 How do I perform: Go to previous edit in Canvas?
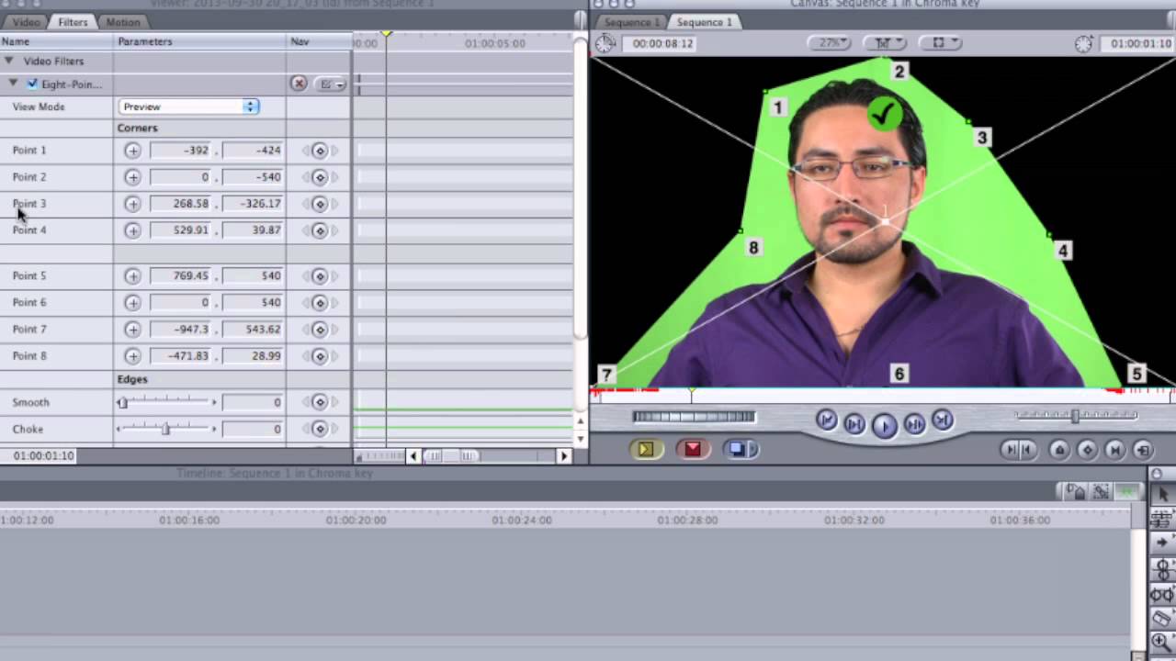tap(826, 420)
